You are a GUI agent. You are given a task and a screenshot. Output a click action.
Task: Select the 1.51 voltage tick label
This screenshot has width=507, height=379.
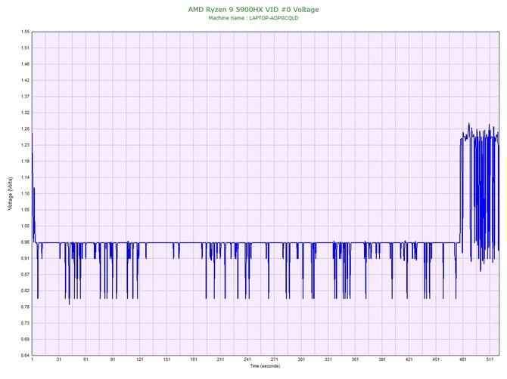click(25, 48)
